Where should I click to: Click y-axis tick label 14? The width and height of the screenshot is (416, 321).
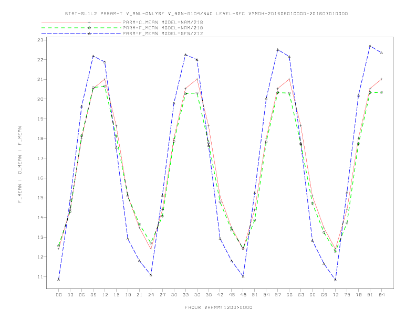pyautogui.click(x=40, y=218)
